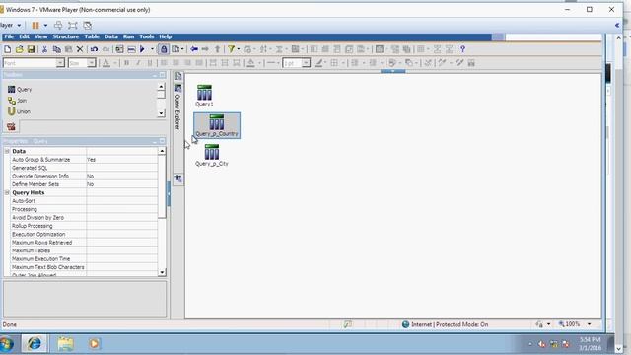631x355 pixels.
Task: Open the Filters dropdown arrow
Action: coord(239,49)
